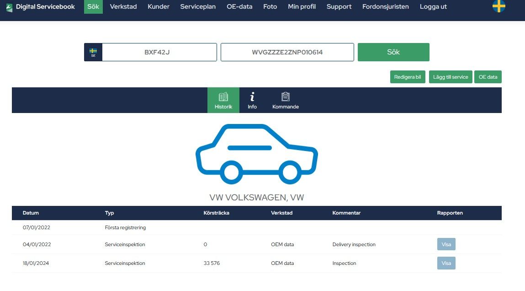Go to the Kunder page
The width and height of the screenshot is (525, 291).
[159, 7]
